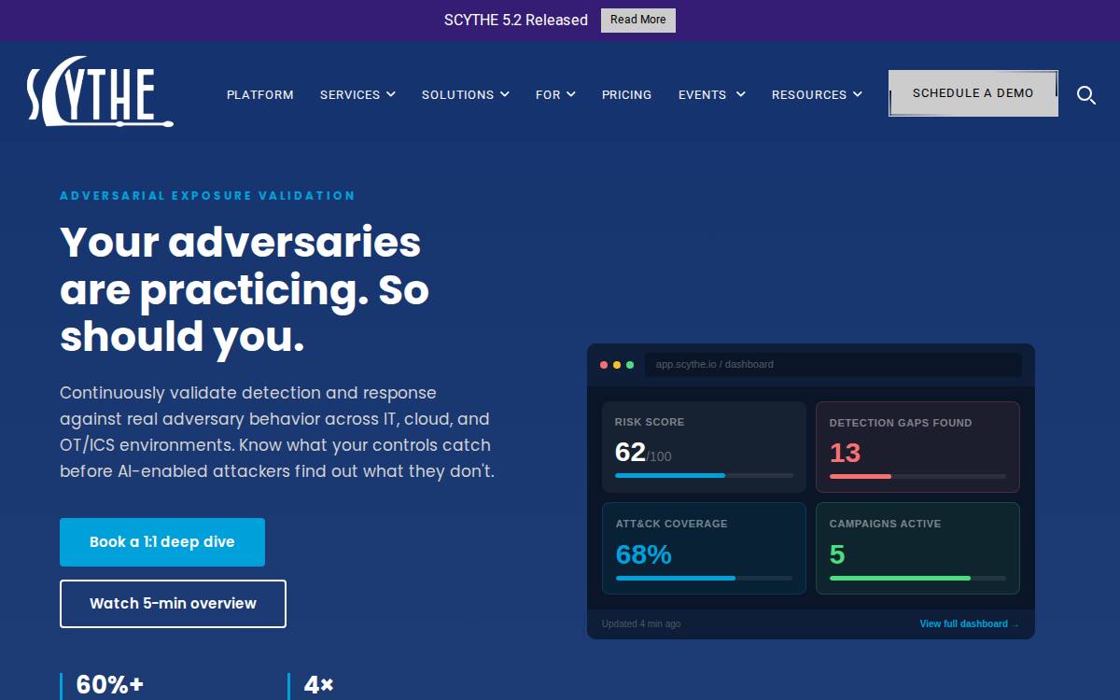Open the Platform menu item
Screen dimensions: 1120x700
(x=260, y=94)
